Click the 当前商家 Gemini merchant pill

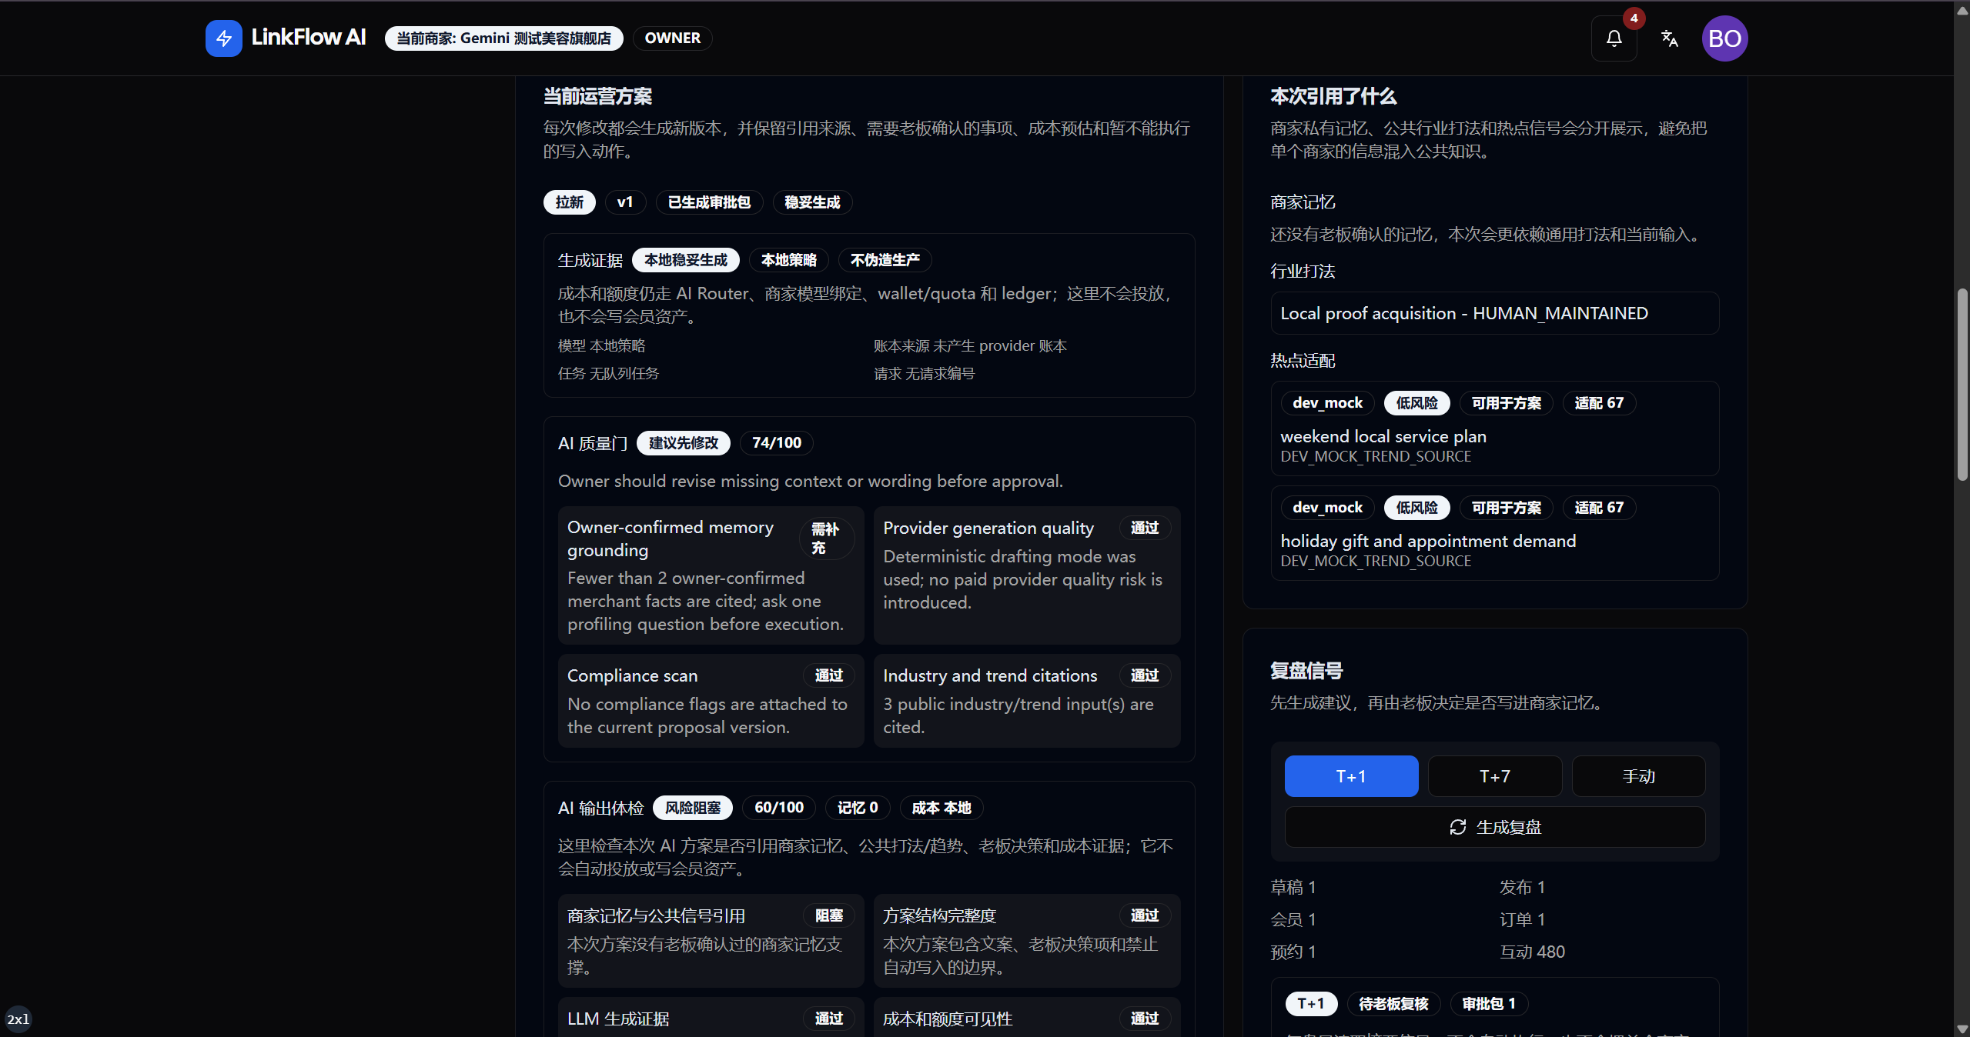[503, 38]
